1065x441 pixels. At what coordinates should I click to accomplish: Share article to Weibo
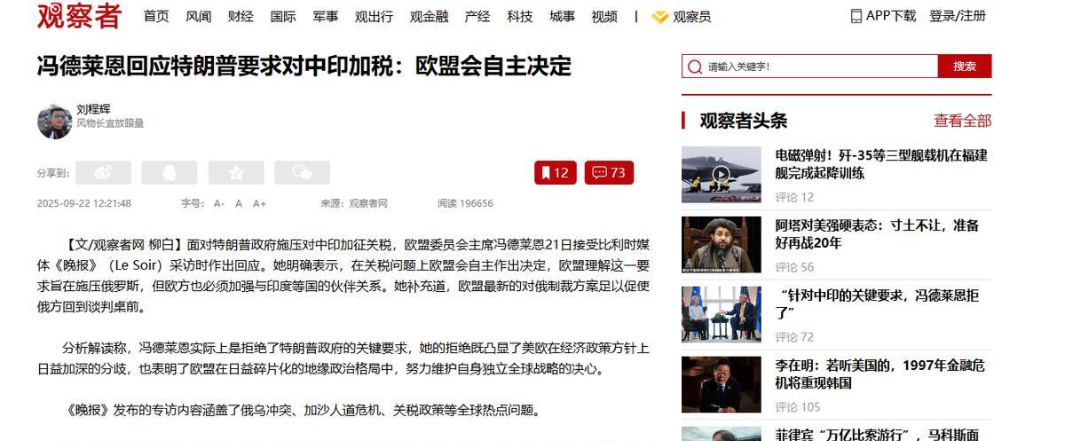[x=103, y=173]
